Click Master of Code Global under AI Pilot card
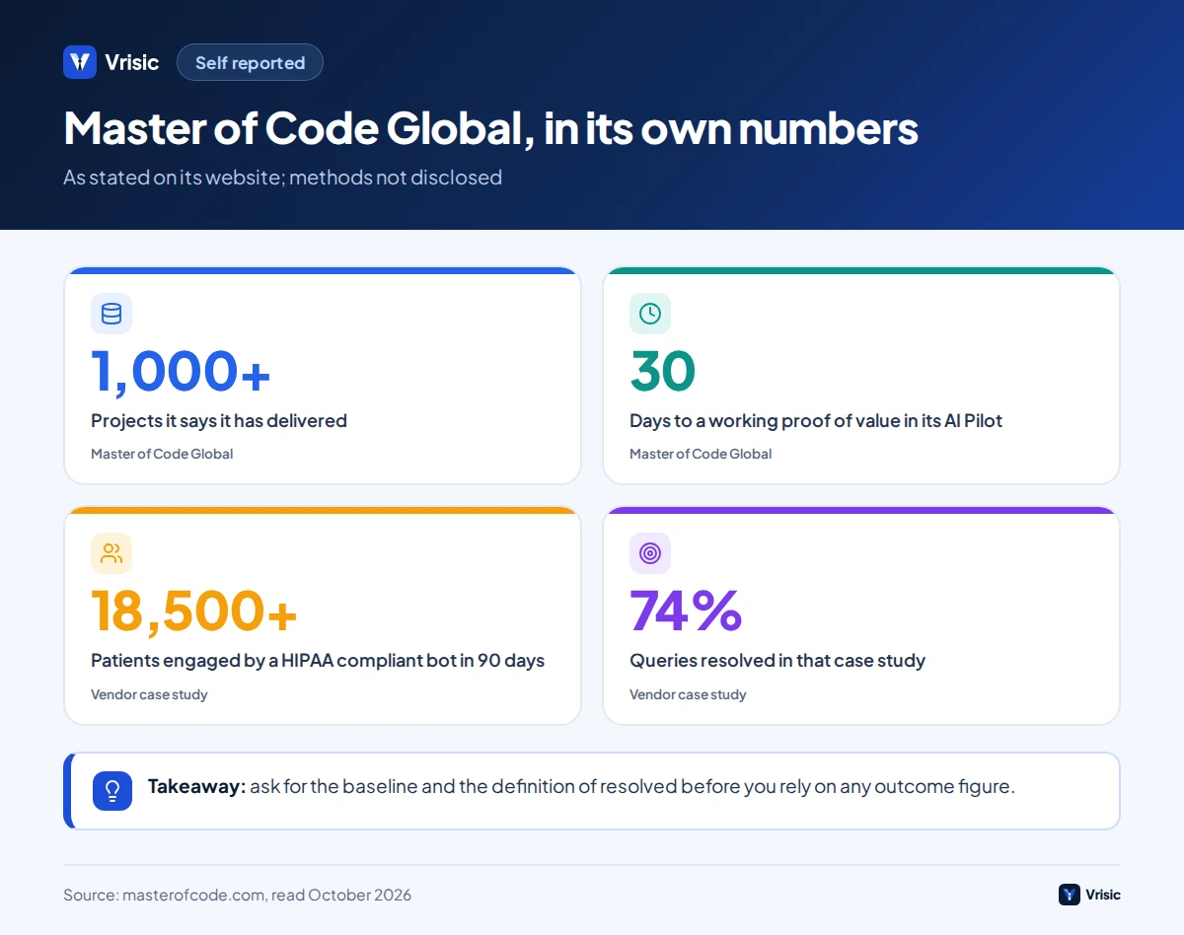The image size is (1184, 935). [701, 454]
